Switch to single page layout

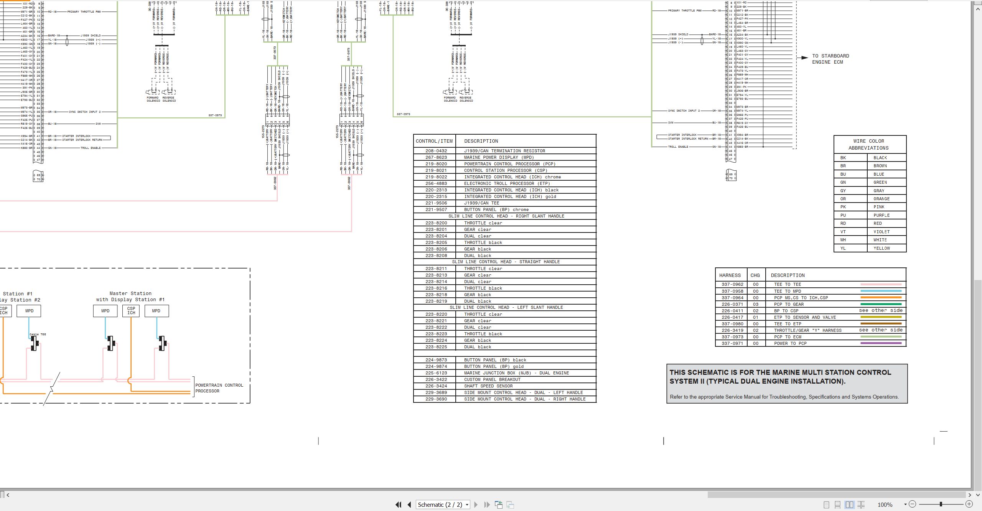click(x=827, y=505)
